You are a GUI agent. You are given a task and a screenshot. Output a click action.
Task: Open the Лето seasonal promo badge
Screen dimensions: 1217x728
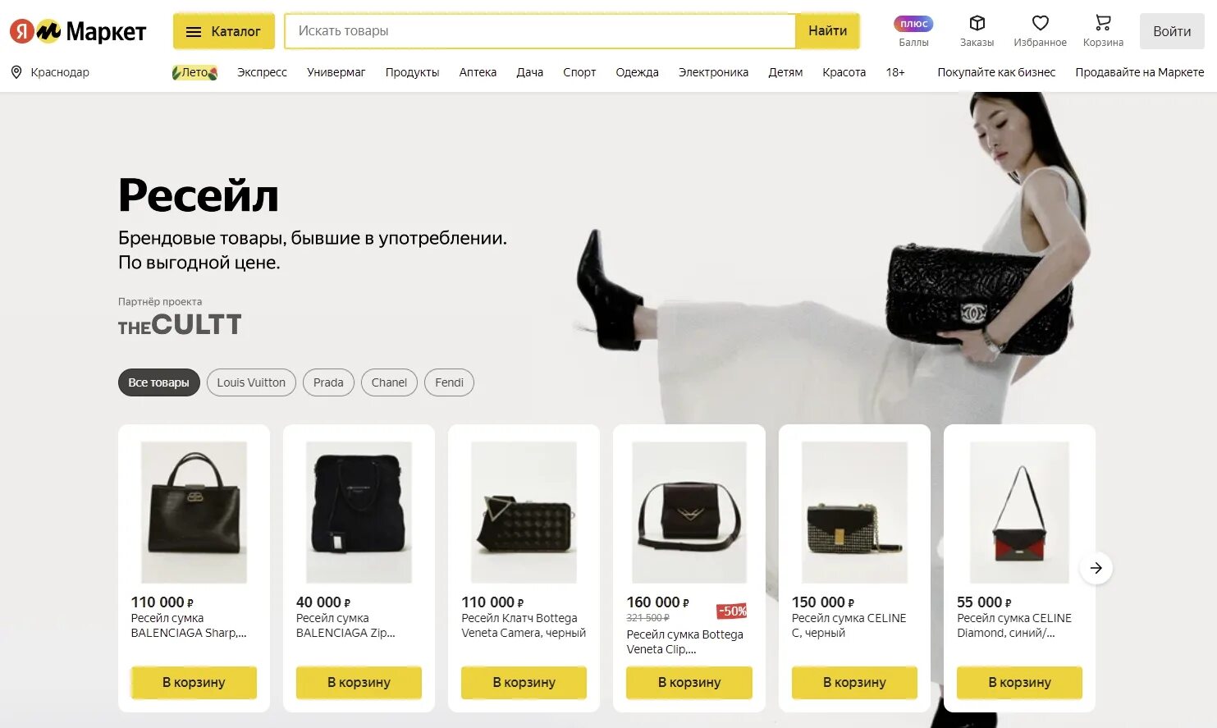[x=194, y=72]
